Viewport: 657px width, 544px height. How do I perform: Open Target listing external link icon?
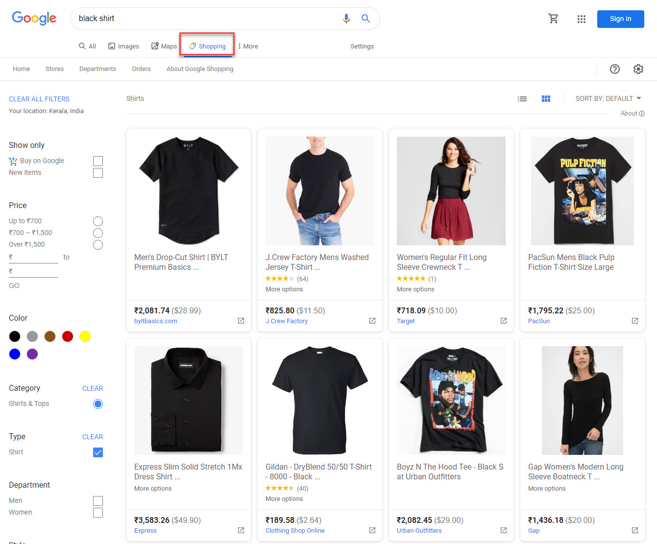[x=504, y=321]
